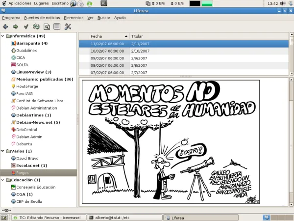This screenshot has width=294, height=221.
Task: Go to next unread item green arrow
Action: (x=16, y=27)
